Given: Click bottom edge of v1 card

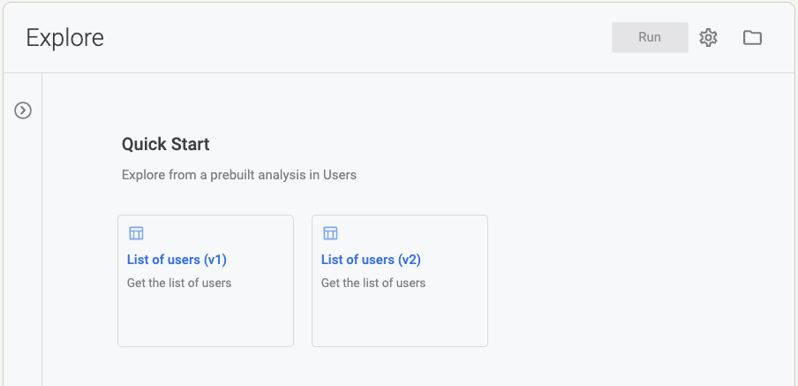Looking at the screenshot, I should pos(206,346).
